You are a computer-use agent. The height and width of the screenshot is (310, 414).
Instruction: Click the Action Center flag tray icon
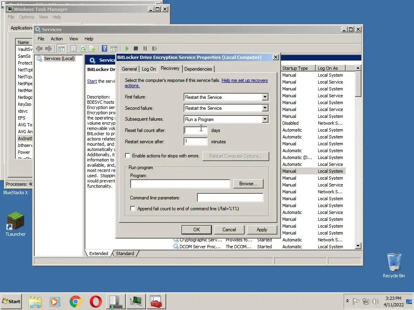(356, 301)
